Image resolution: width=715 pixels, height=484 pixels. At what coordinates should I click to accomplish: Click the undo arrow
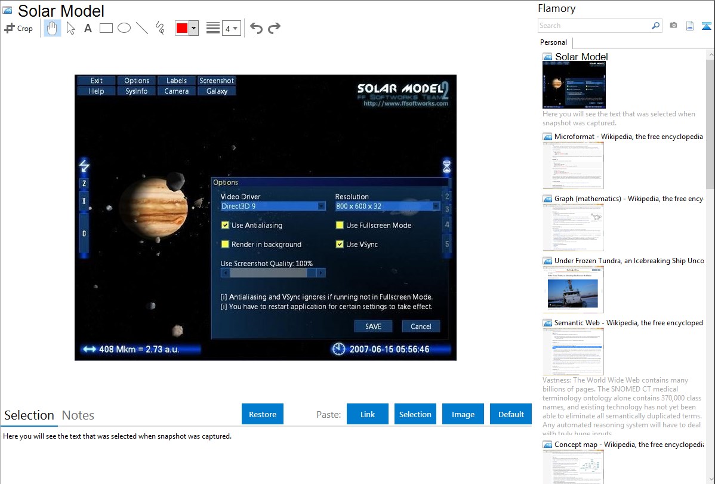point(256,28)
